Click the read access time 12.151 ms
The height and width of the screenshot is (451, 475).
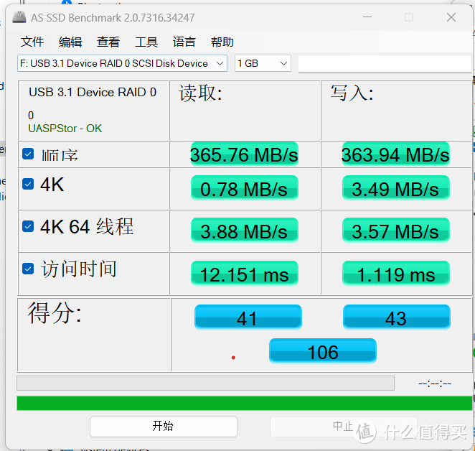[244, 274]
